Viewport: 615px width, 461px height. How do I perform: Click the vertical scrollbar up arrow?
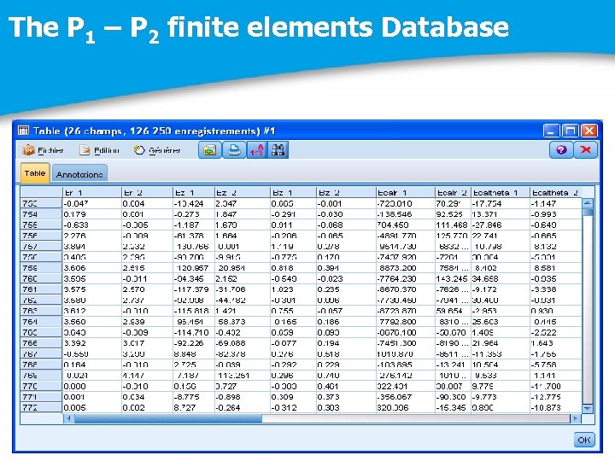tap(587, 203)
